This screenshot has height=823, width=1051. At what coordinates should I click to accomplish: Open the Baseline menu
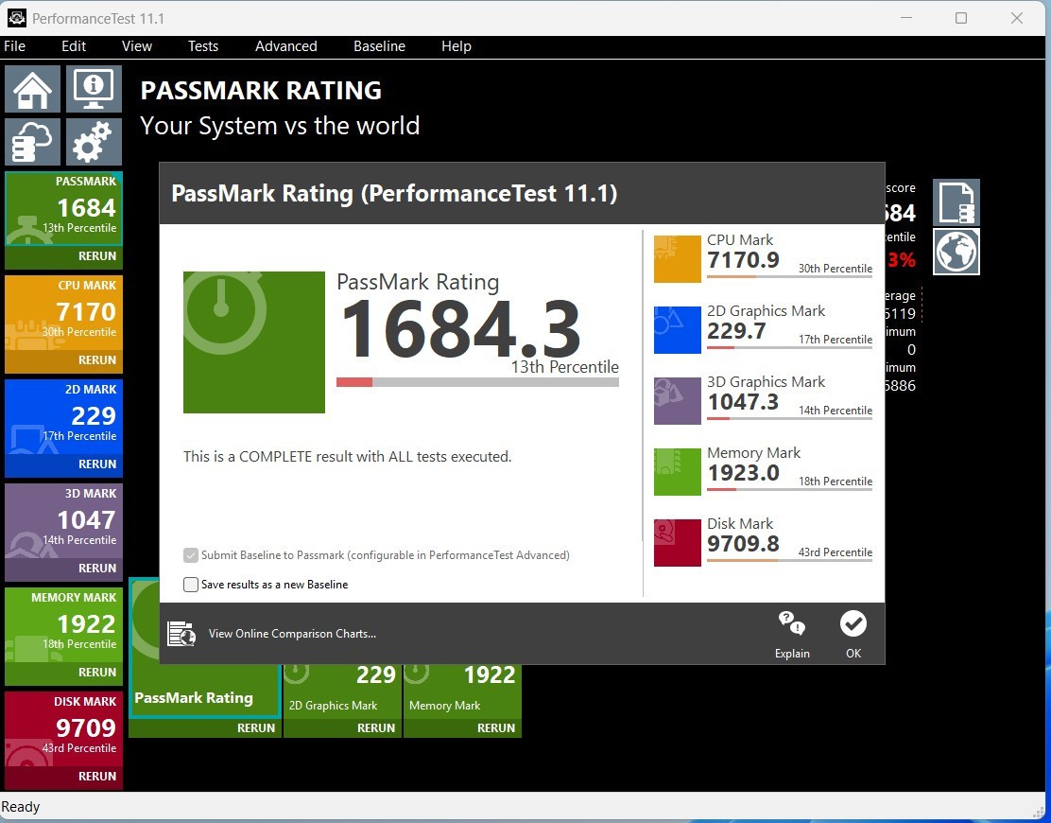pyautogui.click(x=379, y=46)
